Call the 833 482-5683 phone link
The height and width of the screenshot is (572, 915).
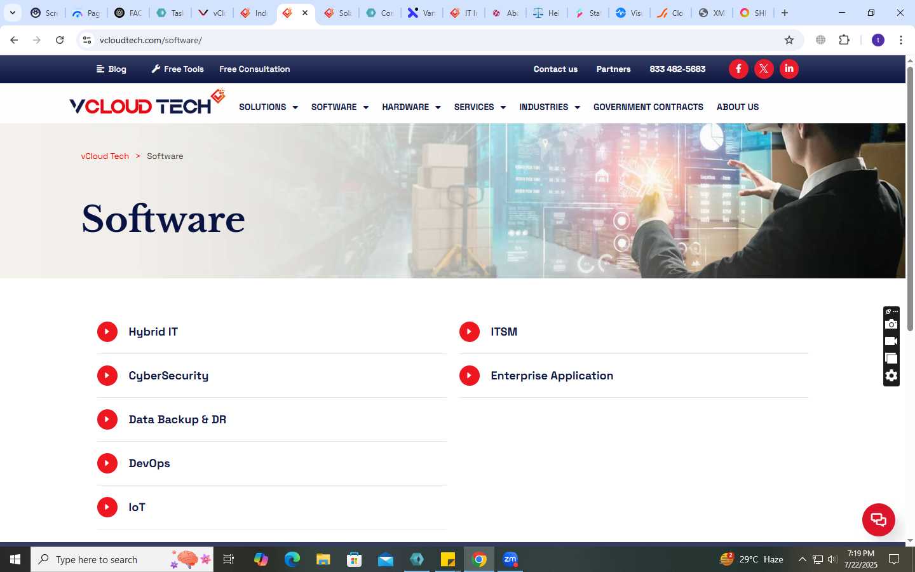[677, 69]
